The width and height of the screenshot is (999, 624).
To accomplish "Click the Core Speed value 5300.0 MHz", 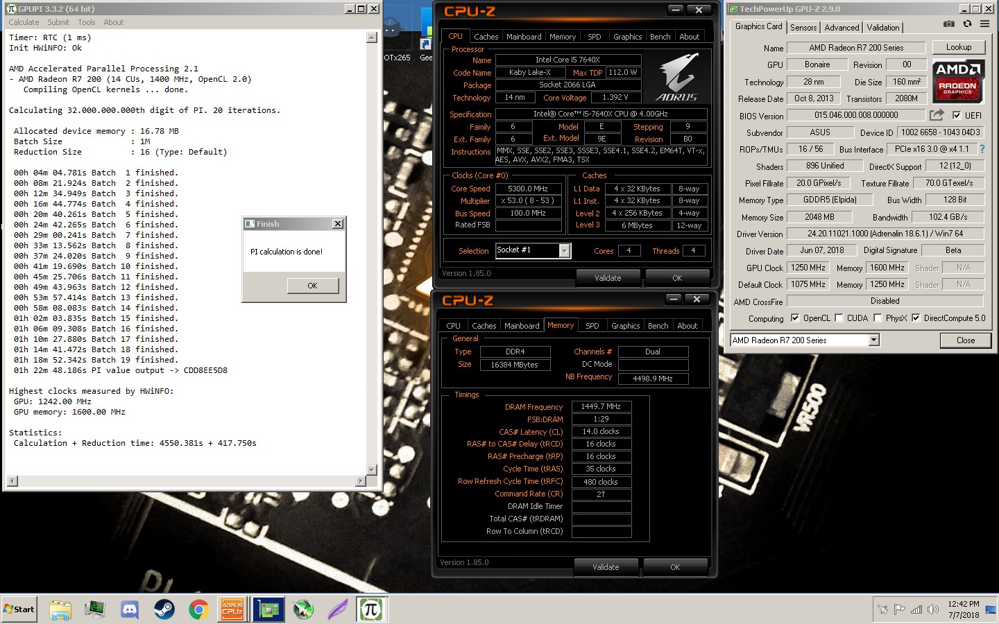I will (x=528, y=189).
